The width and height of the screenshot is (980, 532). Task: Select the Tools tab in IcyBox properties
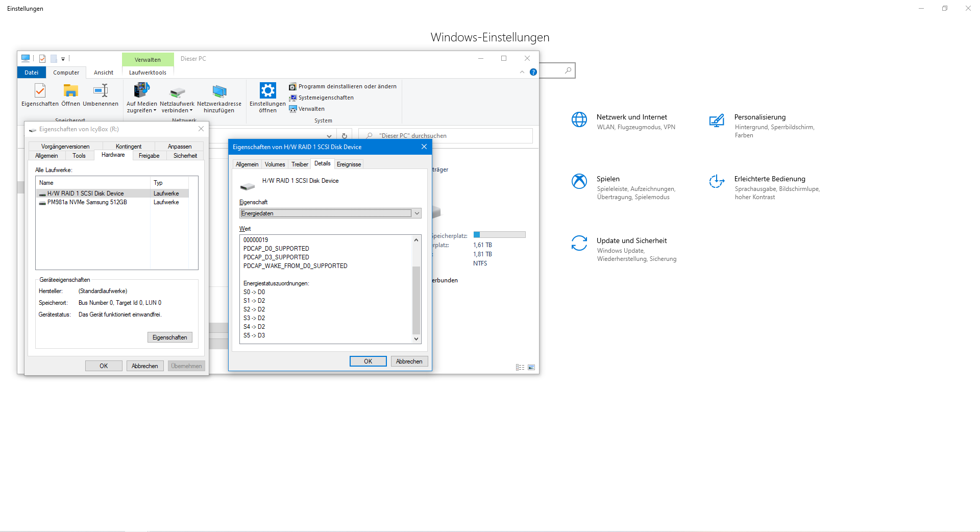click(79, 156)
